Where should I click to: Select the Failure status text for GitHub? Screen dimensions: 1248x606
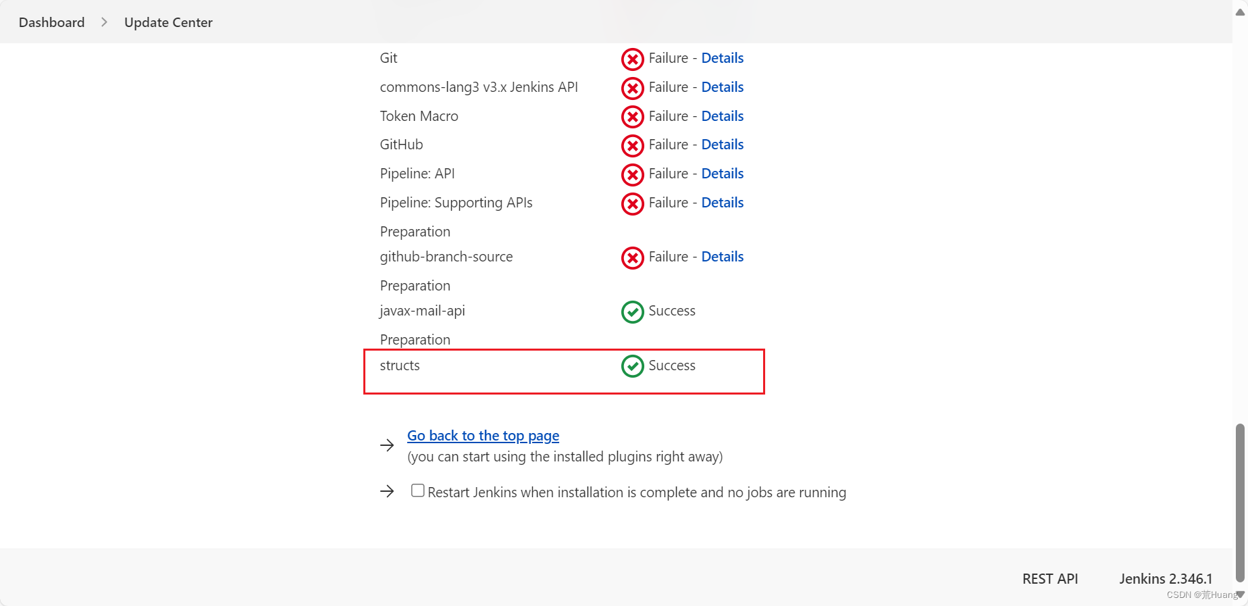(x=669, y=145)
